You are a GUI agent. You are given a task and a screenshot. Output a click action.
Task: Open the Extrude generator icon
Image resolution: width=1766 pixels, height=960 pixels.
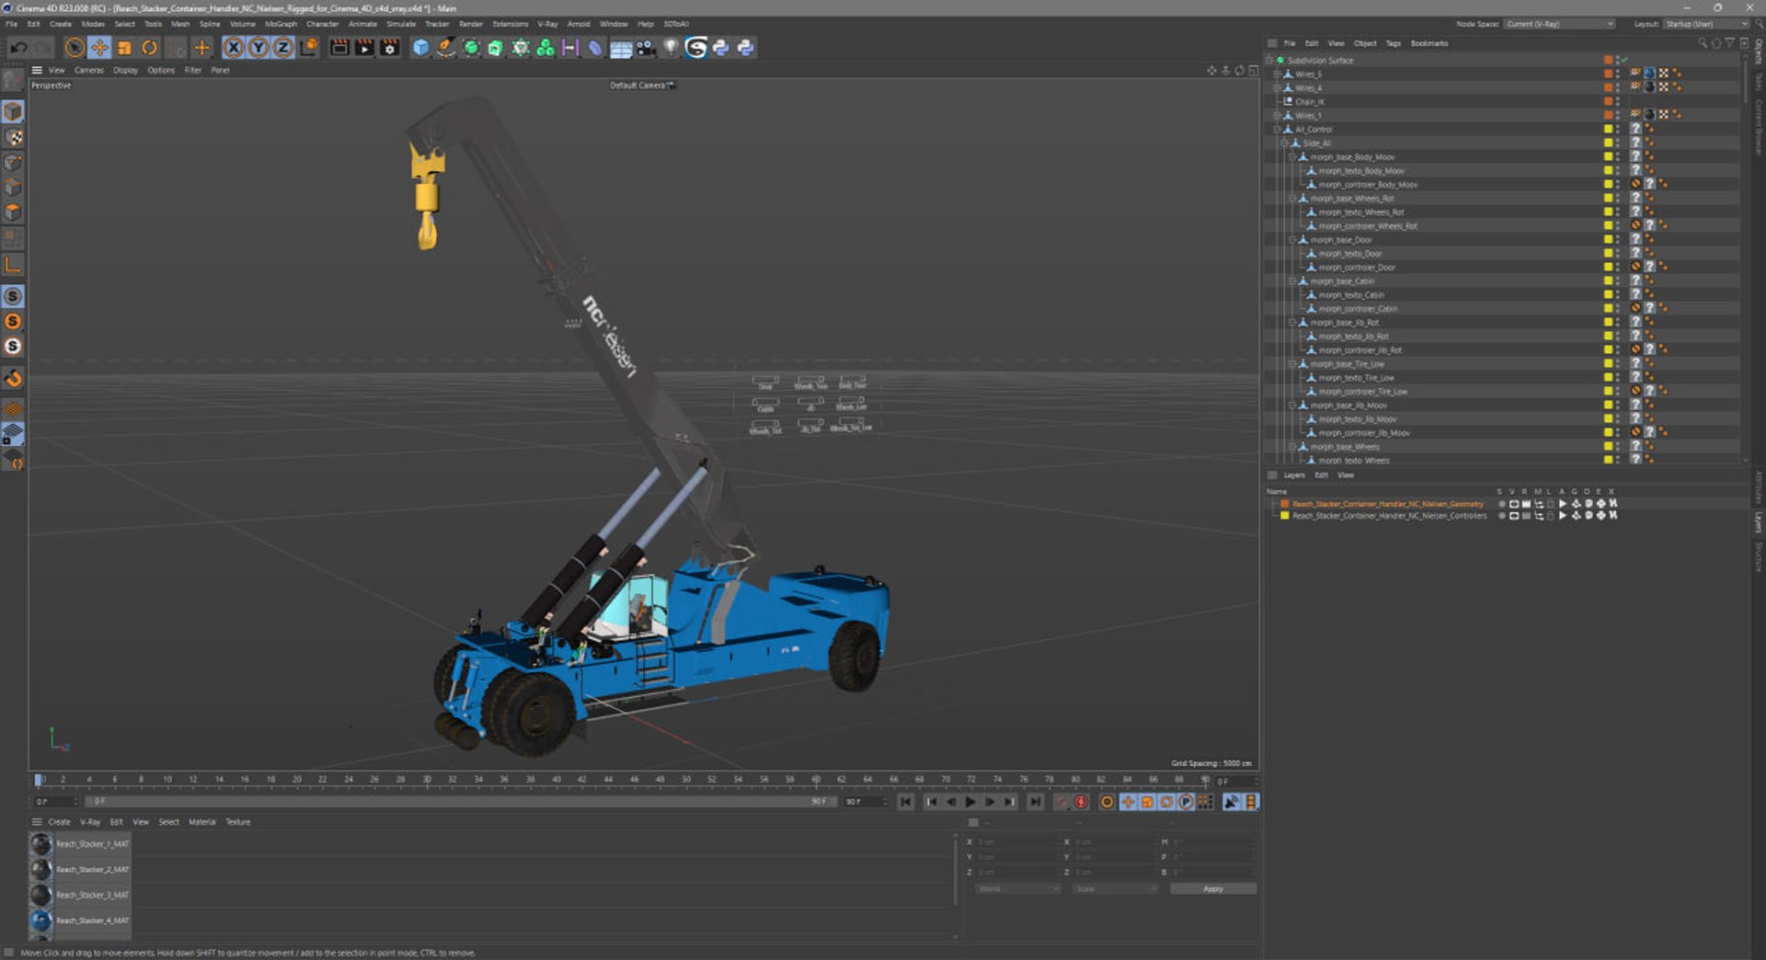coord(496,48)
